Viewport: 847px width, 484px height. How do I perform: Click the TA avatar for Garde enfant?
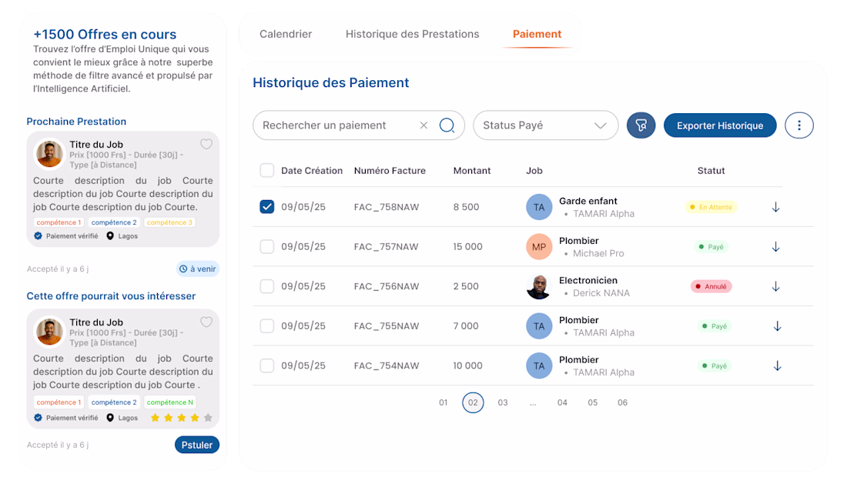(x=539, y=207)
